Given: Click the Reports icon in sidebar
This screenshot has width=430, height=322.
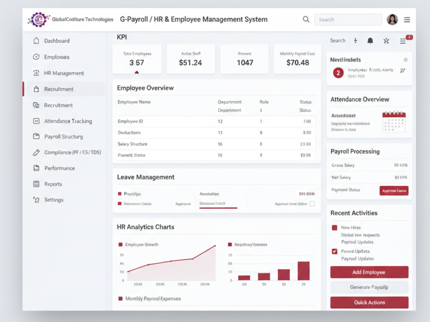Looking at the screenshot, I should click(x=36, y=184).
